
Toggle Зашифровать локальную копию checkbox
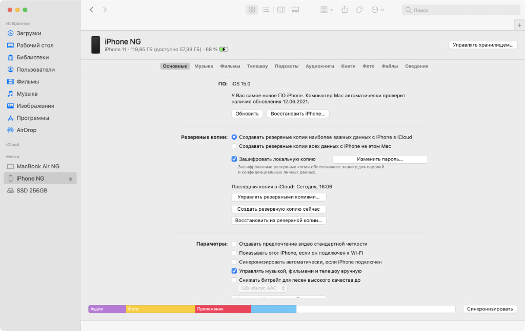234,159
